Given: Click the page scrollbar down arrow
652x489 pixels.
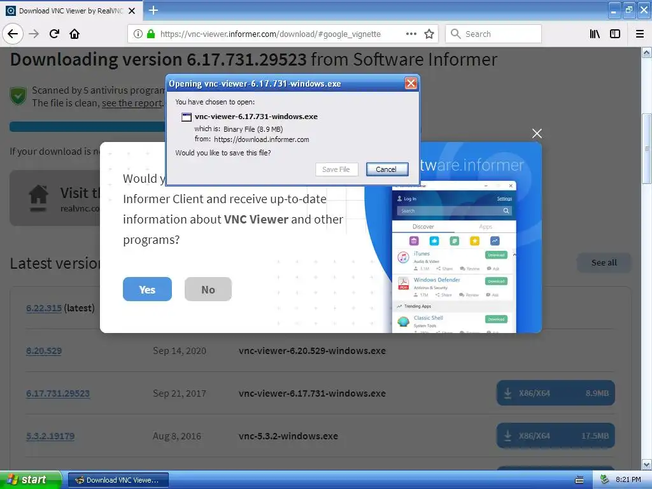Looking at the screenshot, I should [x=647, y=464].
